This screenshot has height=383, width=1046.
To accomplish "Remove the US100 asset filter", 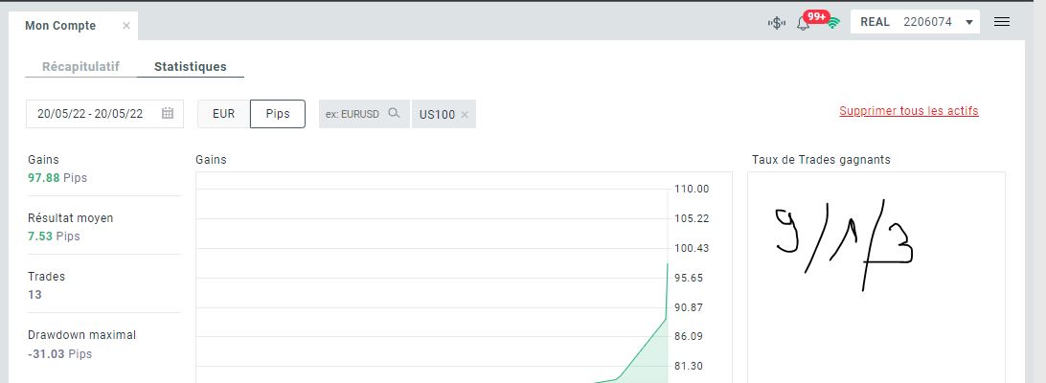I will click(465, 115).
